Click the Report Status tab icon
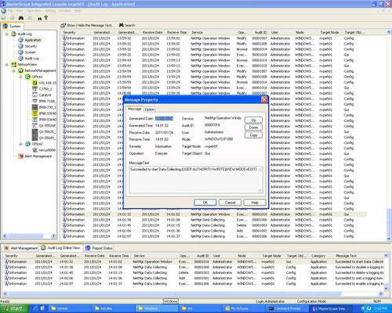This screenshot has height=313, width=392. 88,248
